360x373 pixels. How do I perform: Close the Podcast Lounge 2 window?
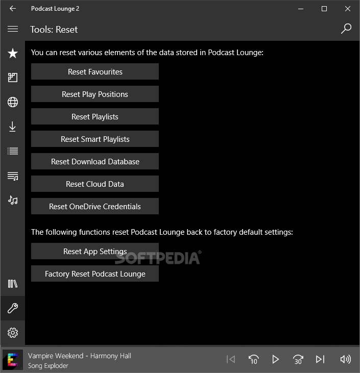point(348,9)
